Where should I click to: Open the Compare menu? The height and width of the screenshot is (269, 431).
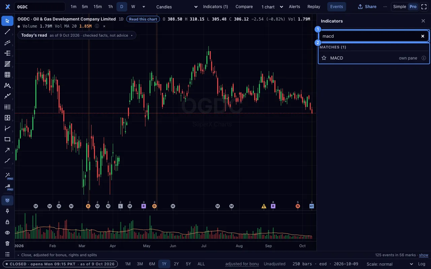[244, 7]
